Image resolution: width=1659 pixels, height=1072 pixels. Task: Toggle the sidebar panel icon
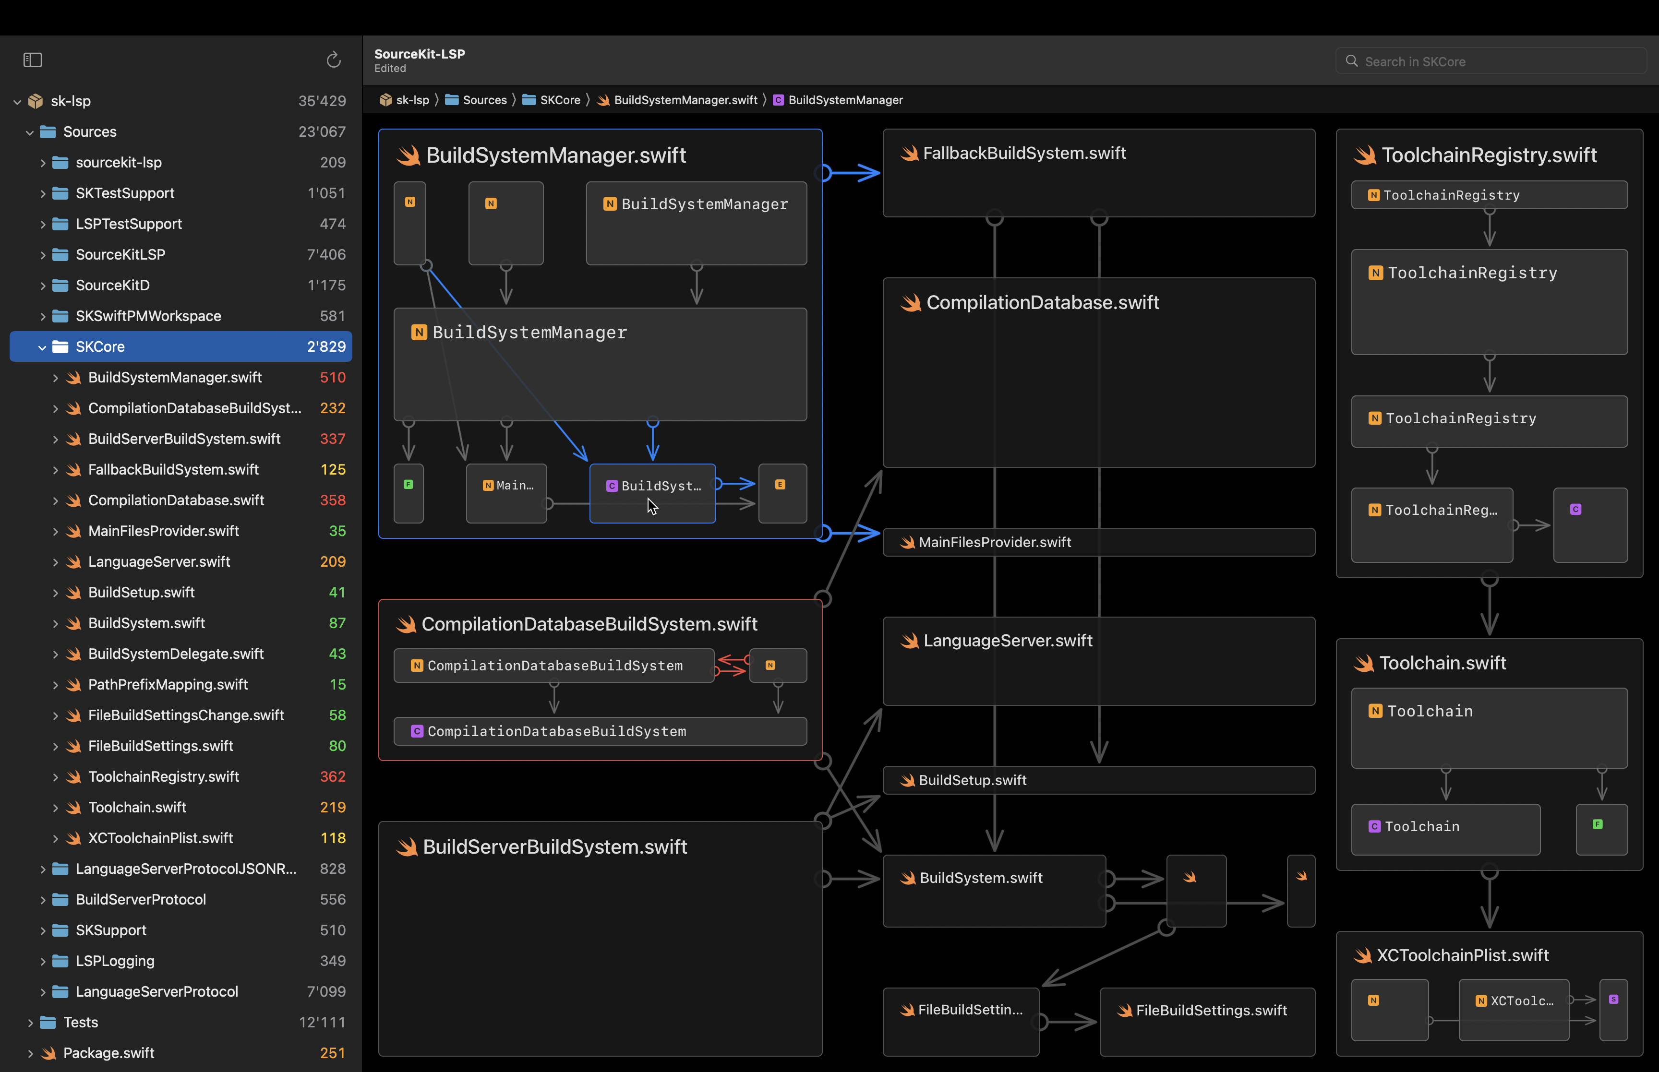click(33, 60)
